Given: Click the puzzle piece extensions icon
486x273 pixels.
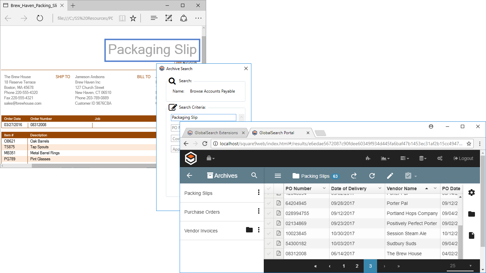Looking at the screenshot, I should [x=368, y=158].
